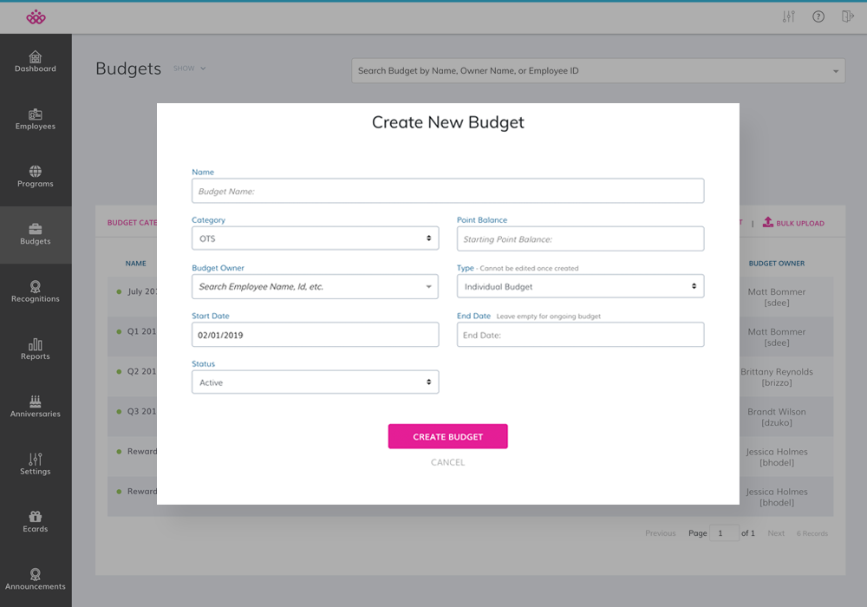Open the Announcements page
Viewport: 867px width, 607px height.
click(36, 579)
